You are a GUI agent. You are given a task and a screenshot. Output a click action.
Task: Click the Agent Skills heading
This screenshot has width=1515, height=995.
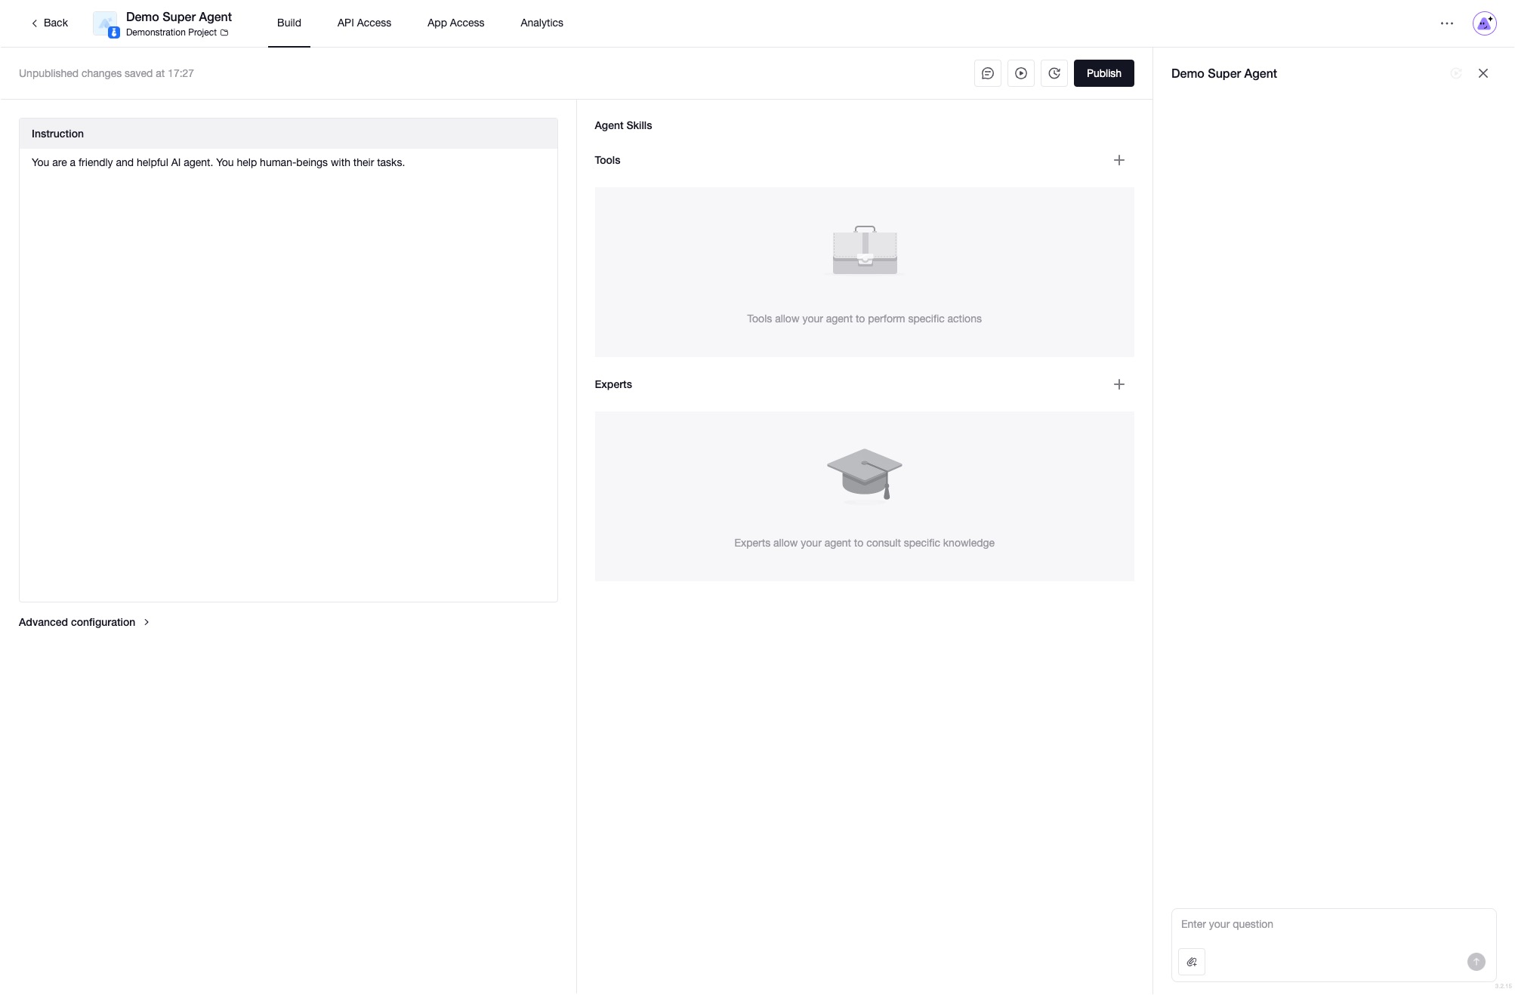click(x=623, y=125)
